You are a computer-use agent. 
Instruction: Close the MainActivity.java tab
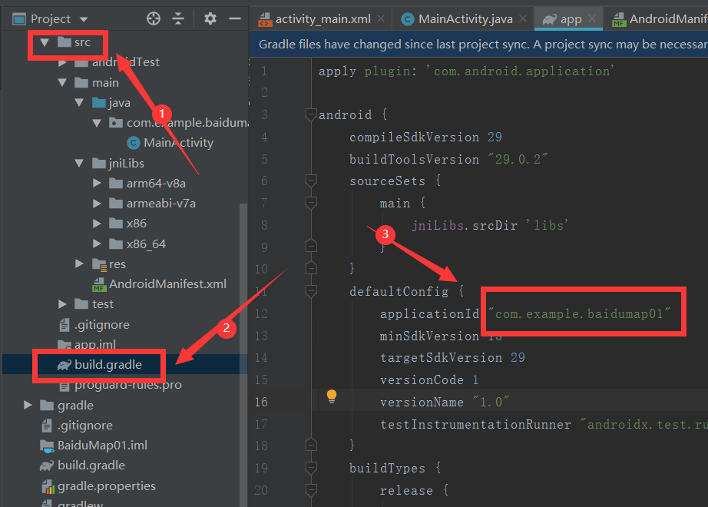(x=523, y=18)
